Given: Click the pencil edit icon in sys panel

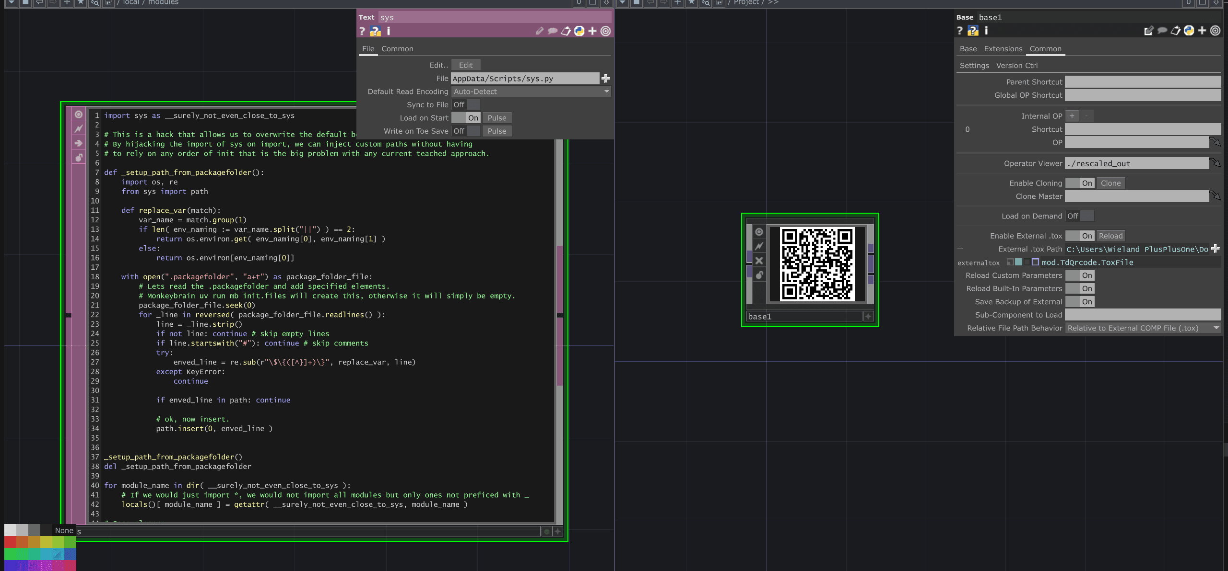Looking at the screenshot, I should 540,31.
